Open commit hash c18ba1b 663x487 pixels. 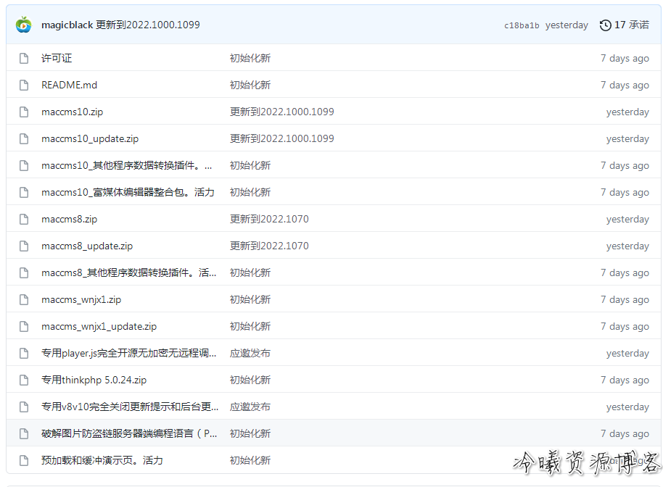click(x=522, y=25)
